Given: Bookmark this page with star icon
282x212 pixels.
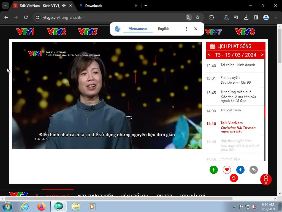Looking at the screenshot, I should tap(198, 17).
